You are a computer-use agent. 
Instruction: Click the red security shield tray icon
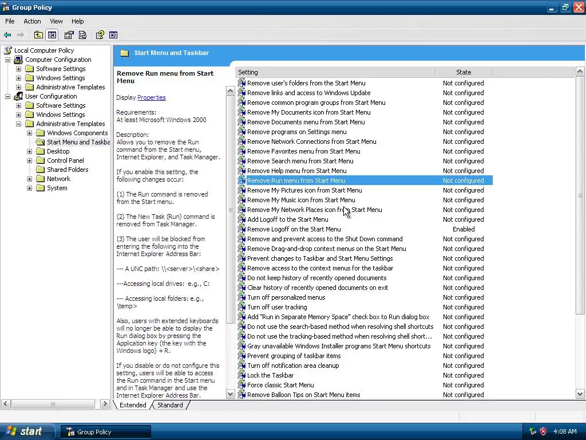(x=543, y=431)
